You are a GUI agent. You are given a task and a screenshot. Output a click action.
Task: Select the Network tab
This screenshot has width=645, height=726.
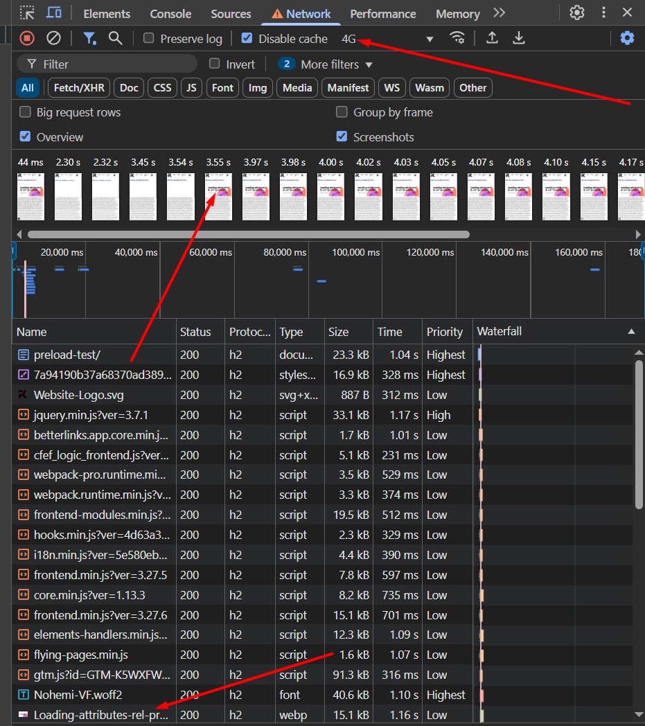(301, 14)
